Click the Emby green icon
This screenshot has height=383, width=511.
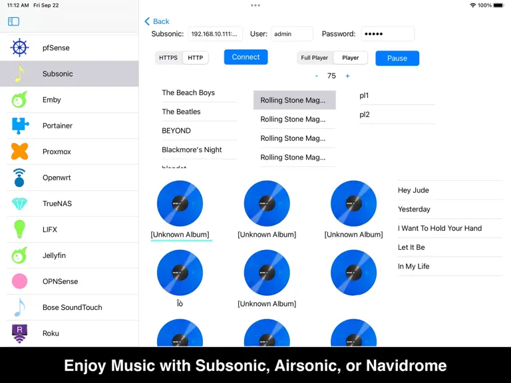tap(19, 100)
